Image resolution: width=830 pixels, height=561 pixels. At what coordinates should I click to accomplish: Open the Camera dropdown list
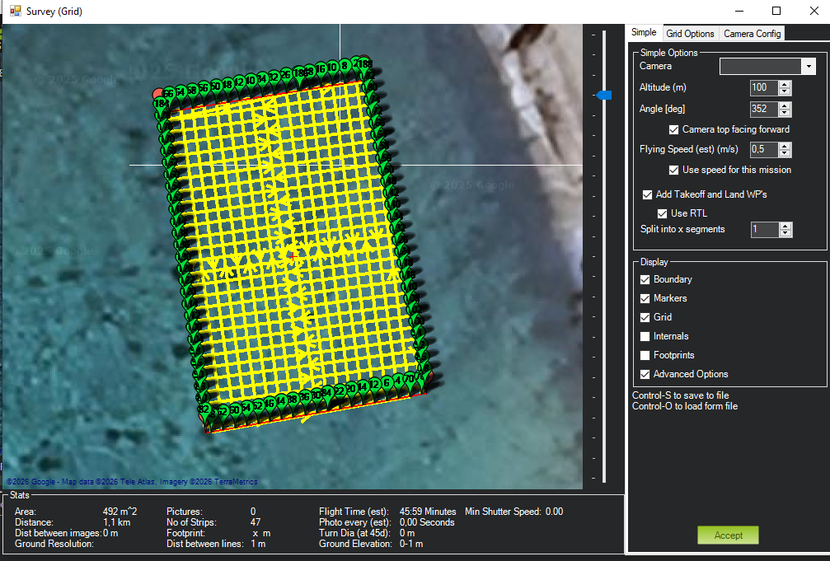[x=809, y=67]
